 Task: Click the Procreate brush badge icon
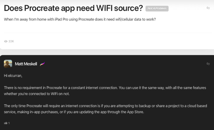[42, 64]
